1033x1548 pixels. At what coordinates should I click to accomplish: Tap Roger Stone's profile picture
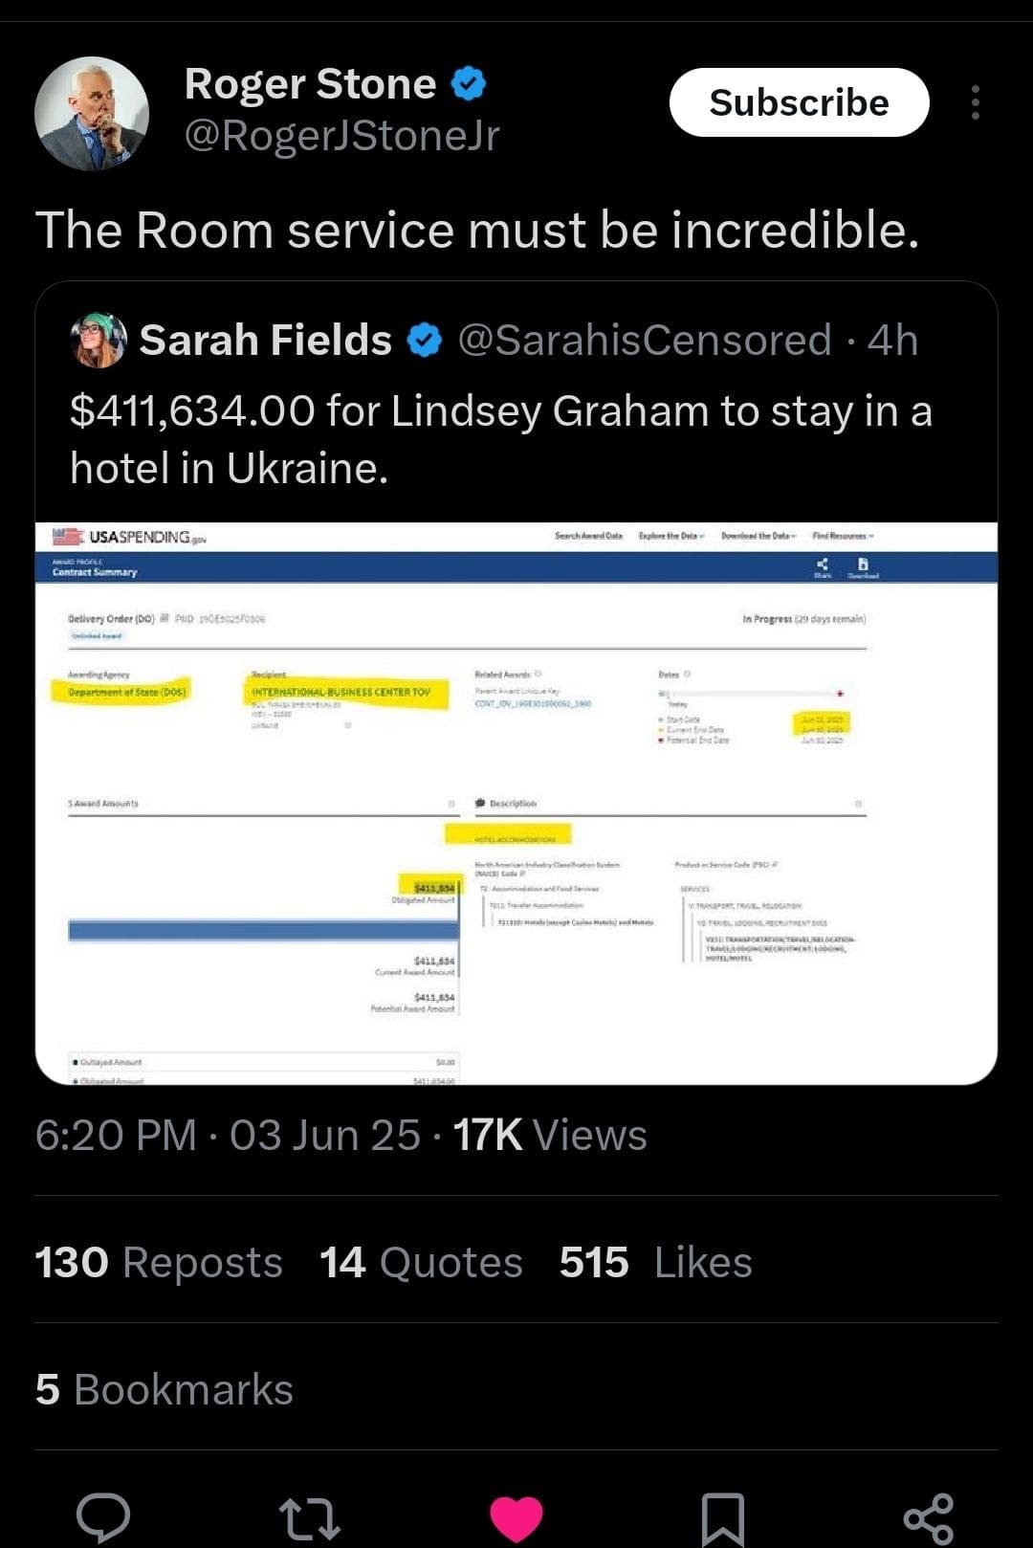92,113
